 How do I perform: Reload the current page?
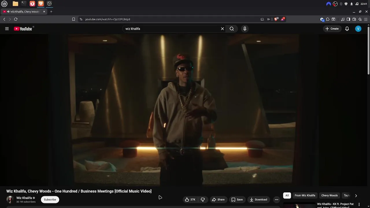16,19
